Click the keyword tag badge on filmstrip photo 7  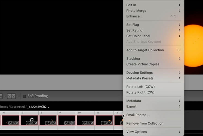pyautogui.click(x=28, y=123)
